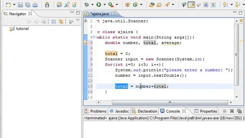Click the Save All toolbar icon
Image resolution: width=245 pixels, height=138 pixels.
(28, 5)
